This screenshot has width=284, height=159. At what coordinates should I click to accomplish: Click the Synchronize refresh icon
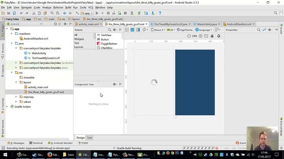(14, 13)
